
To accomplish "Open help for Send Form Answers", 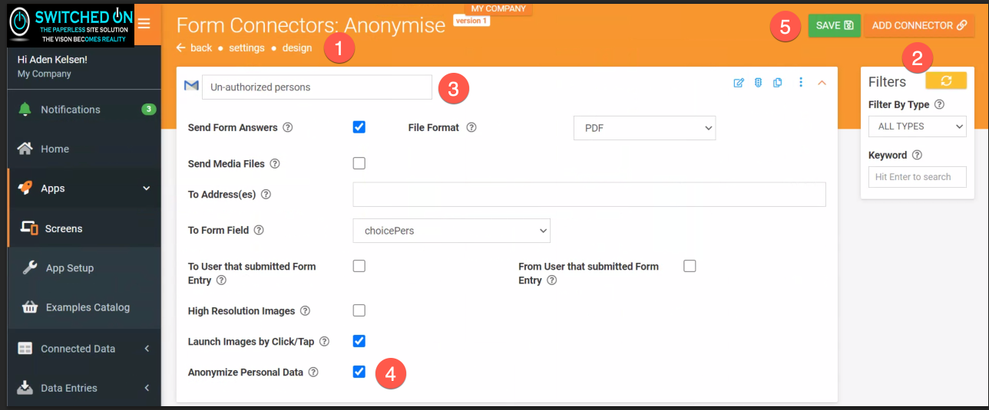I will click(x=288, y=127).
